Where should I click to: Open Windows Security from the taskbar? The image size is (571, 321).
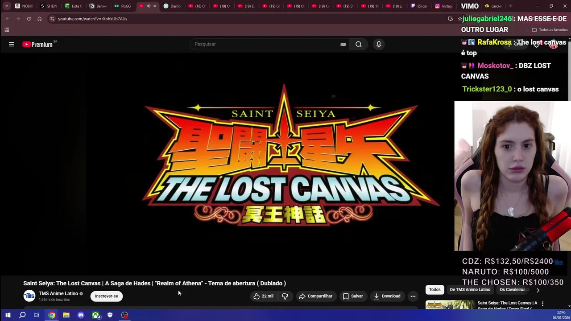pos(110,315)
